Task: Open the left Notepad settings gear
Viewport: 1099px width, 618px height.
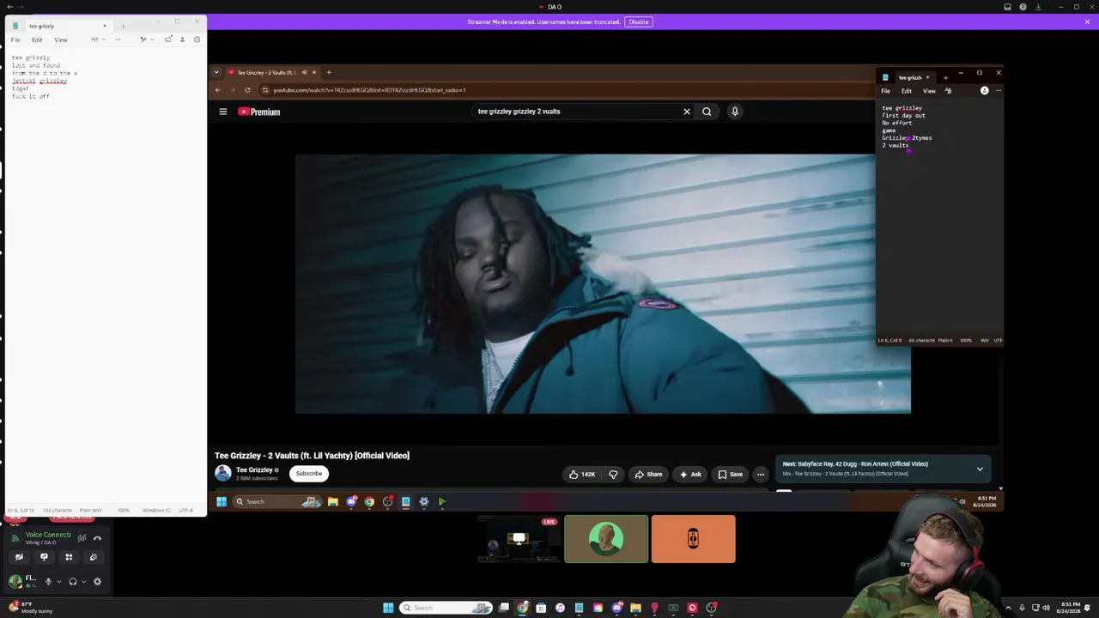Action: (x=197, y=39)
